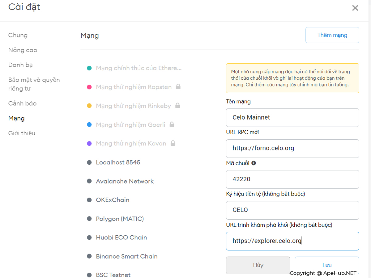Click the gray dot beside Localhost 8545
371x278 pixels.
(89, 162)
